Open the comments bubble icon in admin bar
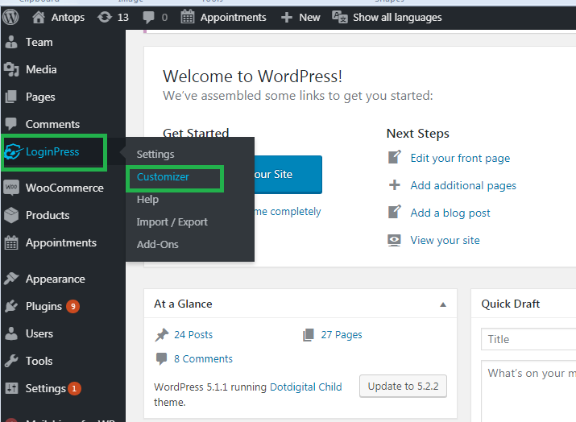The image size is (576, 422). point(148,17)
